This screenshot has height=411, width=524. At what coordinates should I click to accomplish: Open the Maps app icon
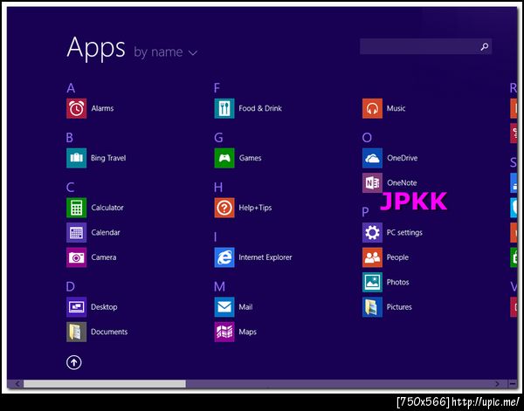pyautogui.click(x=224, y=332)
